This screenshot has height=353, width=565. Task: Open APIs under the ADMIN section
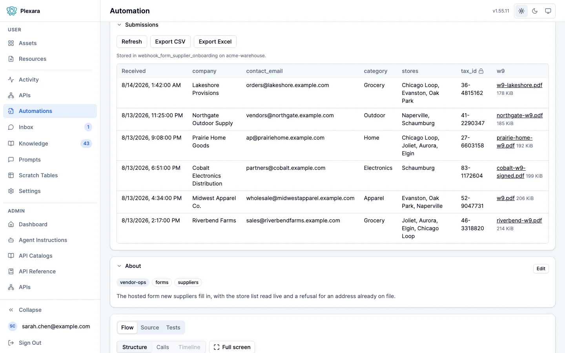tap(50, 287)
